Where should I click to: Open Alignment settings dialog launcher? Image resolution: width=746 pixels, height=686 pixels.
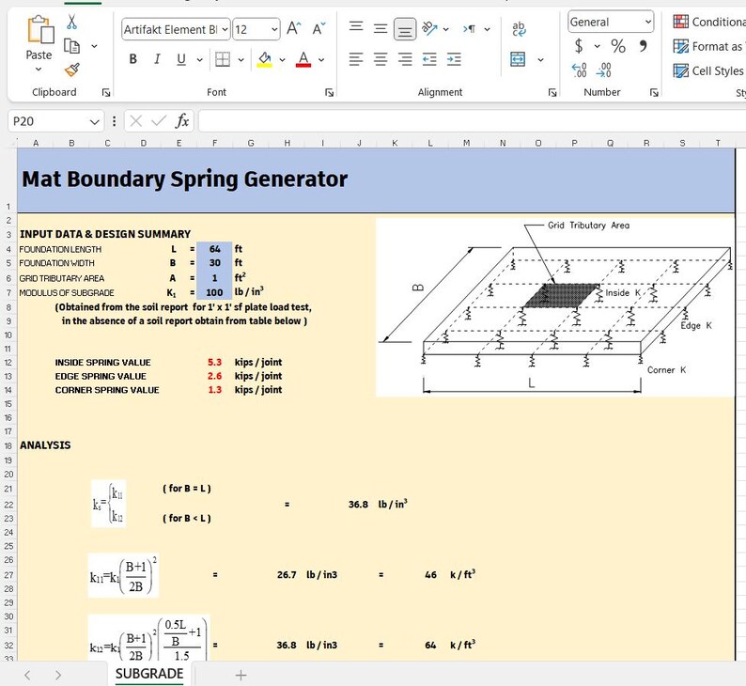[552, 92]
